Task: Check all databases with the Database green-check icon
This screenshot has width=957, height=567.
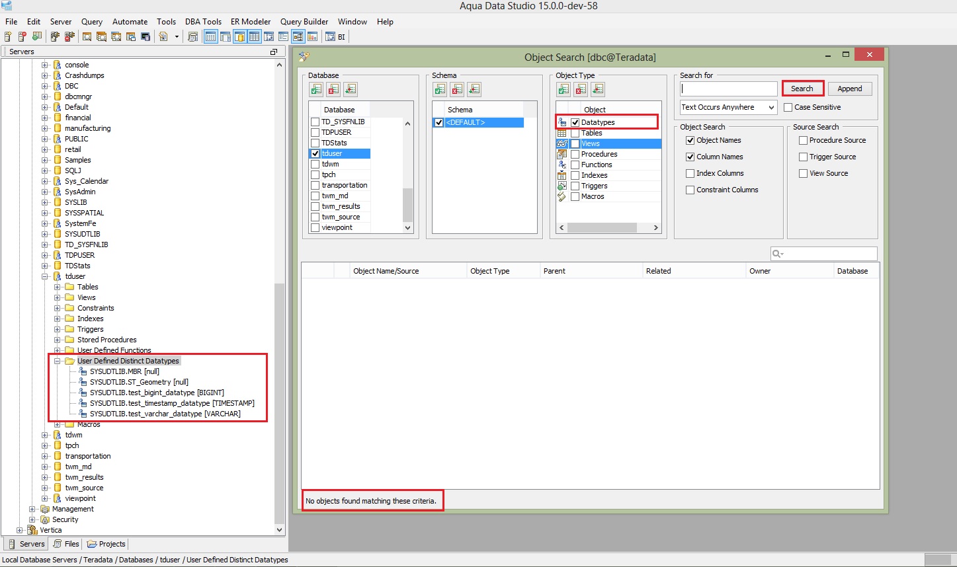Action: click(316, 89)
